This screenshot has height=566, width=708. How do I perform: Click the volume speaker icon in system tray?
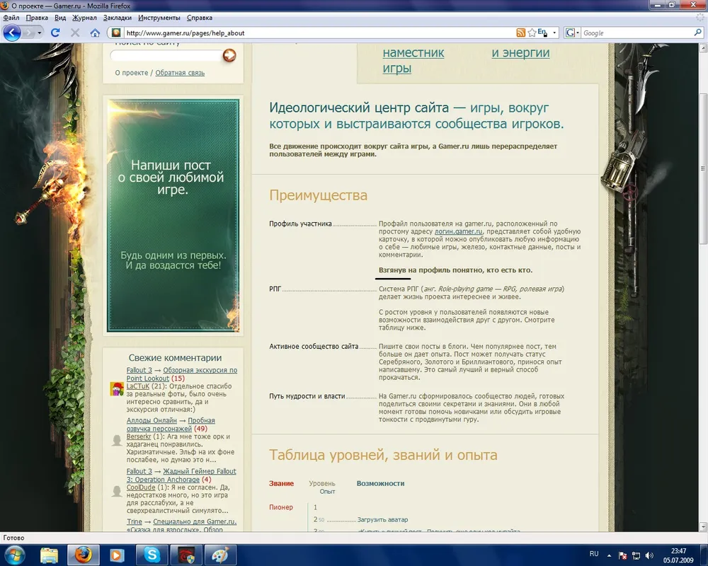649,555
